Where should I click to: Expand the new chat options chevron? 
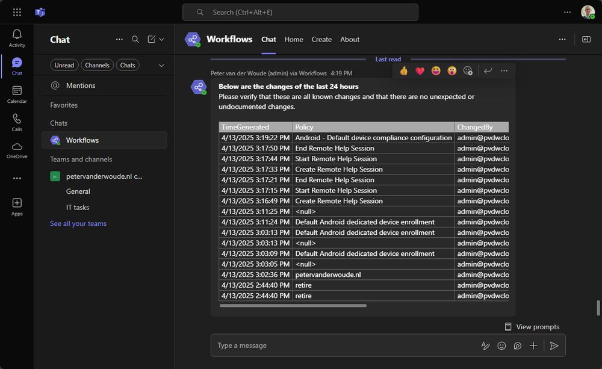[x=161, y=39]
